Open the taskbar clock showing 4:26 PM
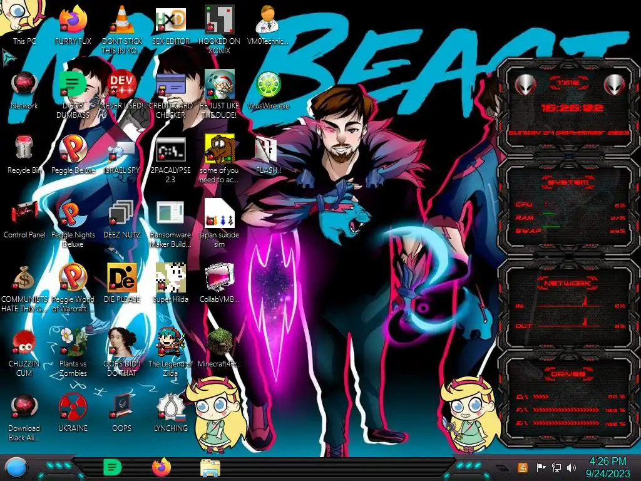This screenshot has width=641, height=481. pos(608,467)
